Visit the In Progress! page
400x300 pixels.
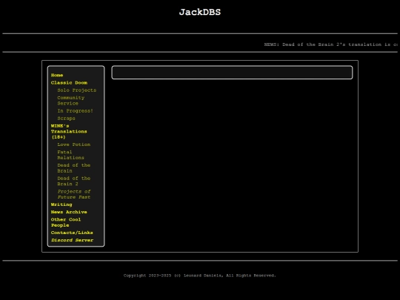pyautogui.click(x=75, y=110)
